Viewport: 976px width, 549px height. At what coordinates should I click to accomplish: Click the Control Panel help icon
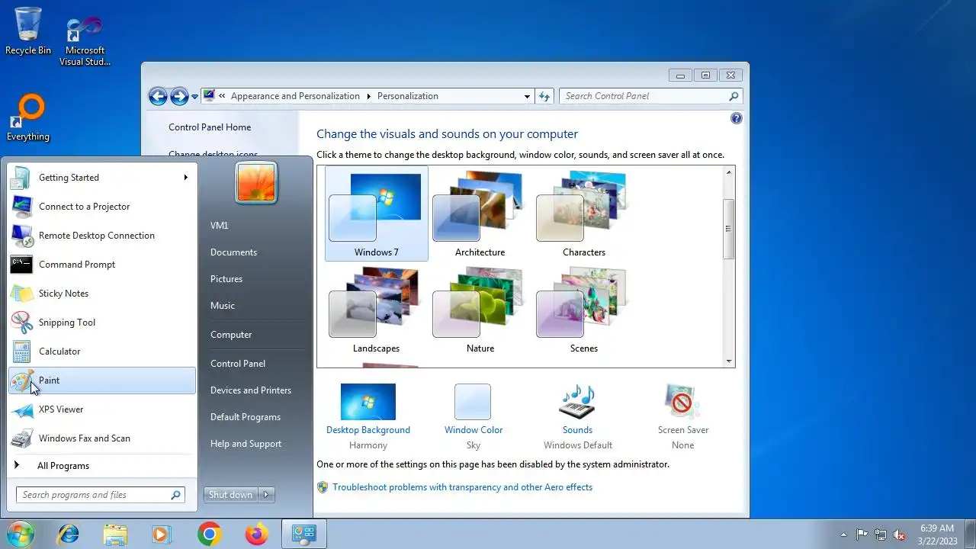[737, 118]
